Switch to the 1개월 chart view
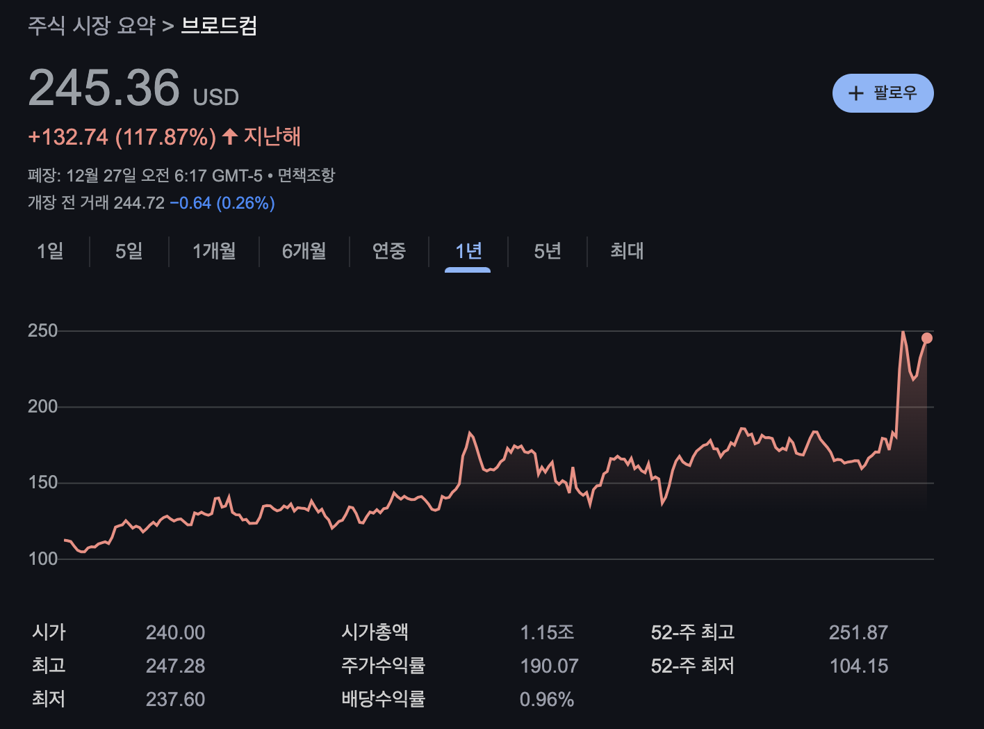This screenshot has width=984, height=729. pyautogui.click(x=213, y=252)
